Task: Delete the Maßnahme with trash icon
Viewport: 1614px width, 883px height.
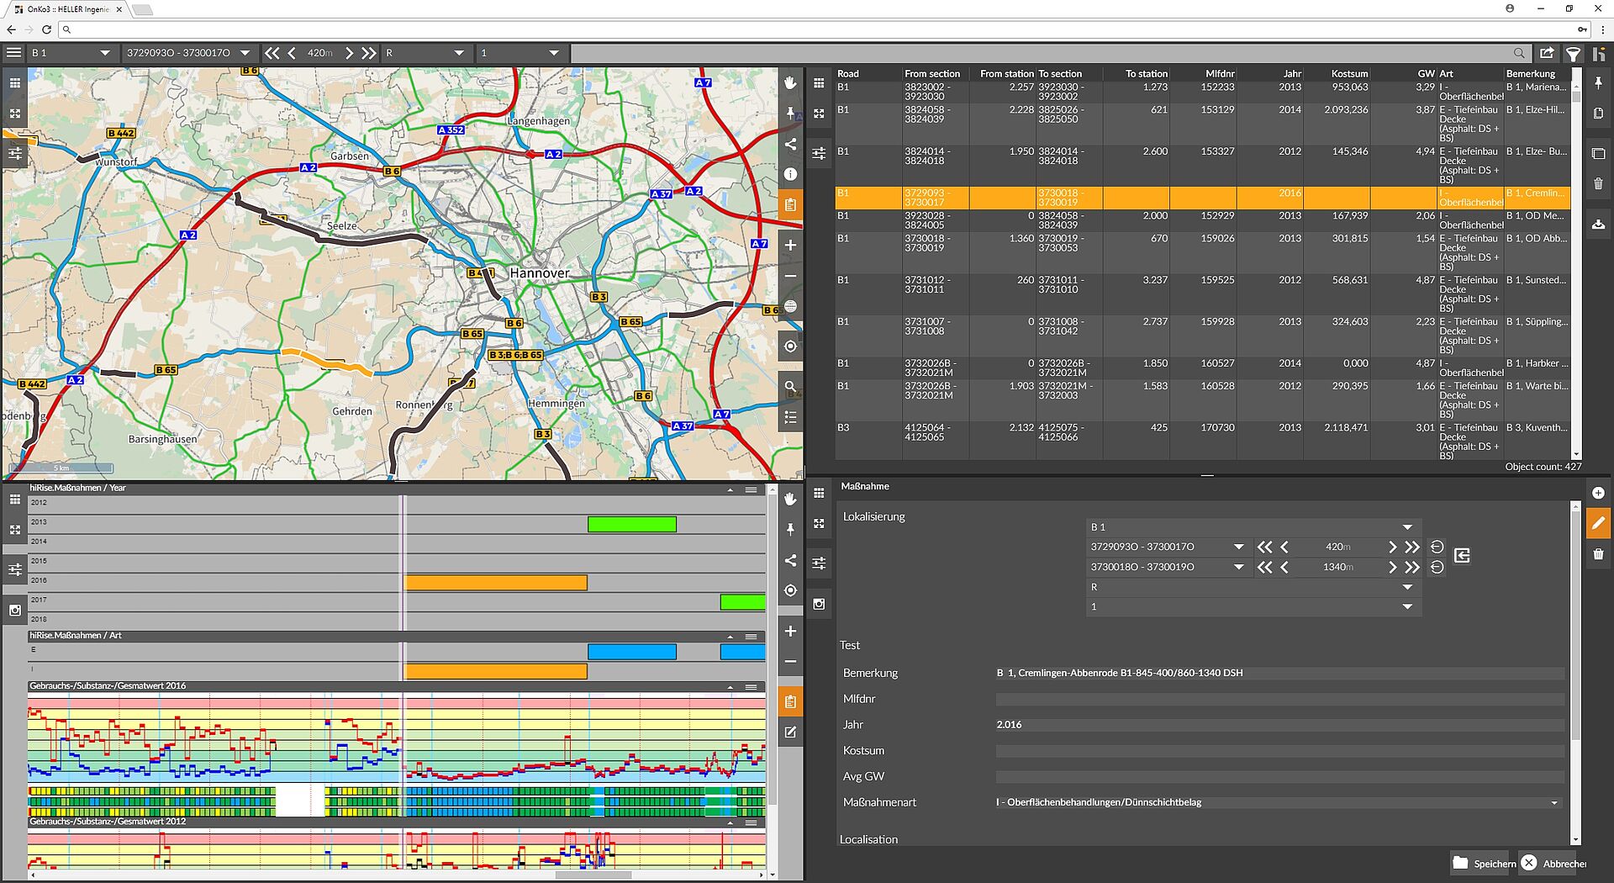Action: click(1598, 554)
